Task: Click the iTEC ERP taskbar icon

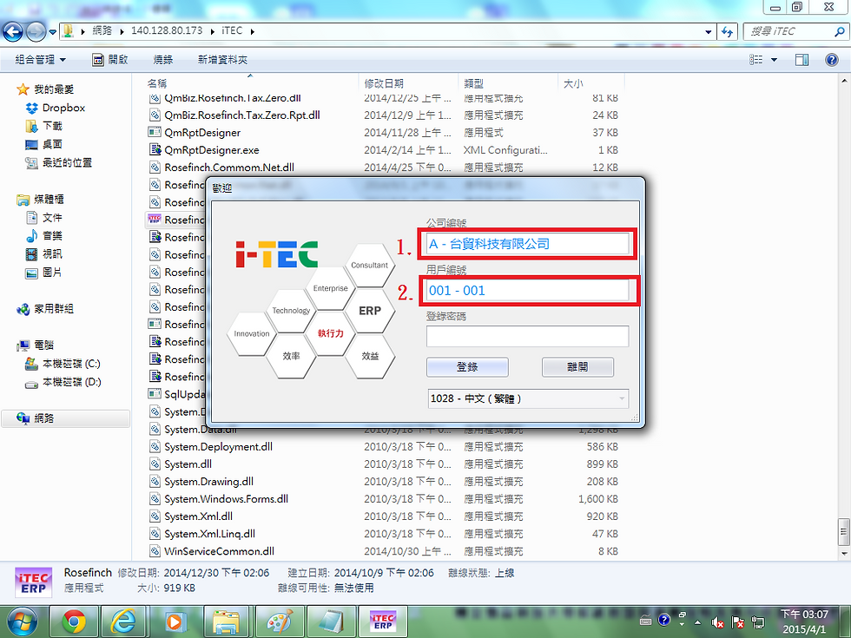Action: click(382, 622)
